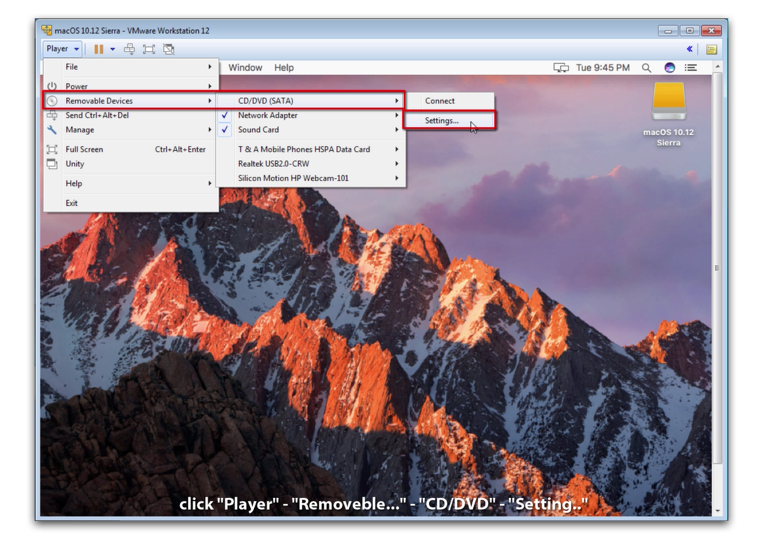
Task: Open the File submenu
Action: [130, 67]
